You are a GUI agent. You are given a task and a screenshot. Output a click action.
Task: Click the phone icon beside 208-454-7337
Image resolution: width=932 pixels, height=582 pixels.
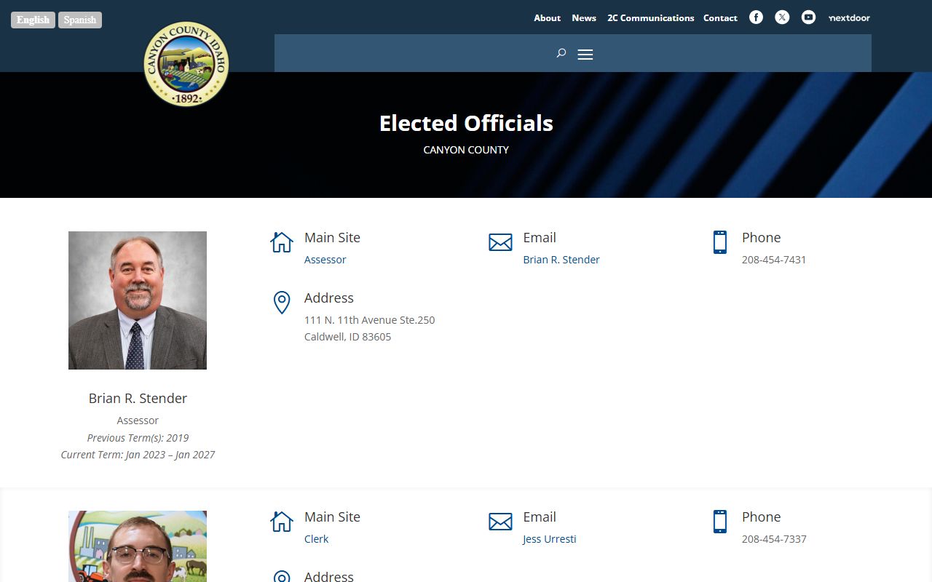(x=720, y=522)
